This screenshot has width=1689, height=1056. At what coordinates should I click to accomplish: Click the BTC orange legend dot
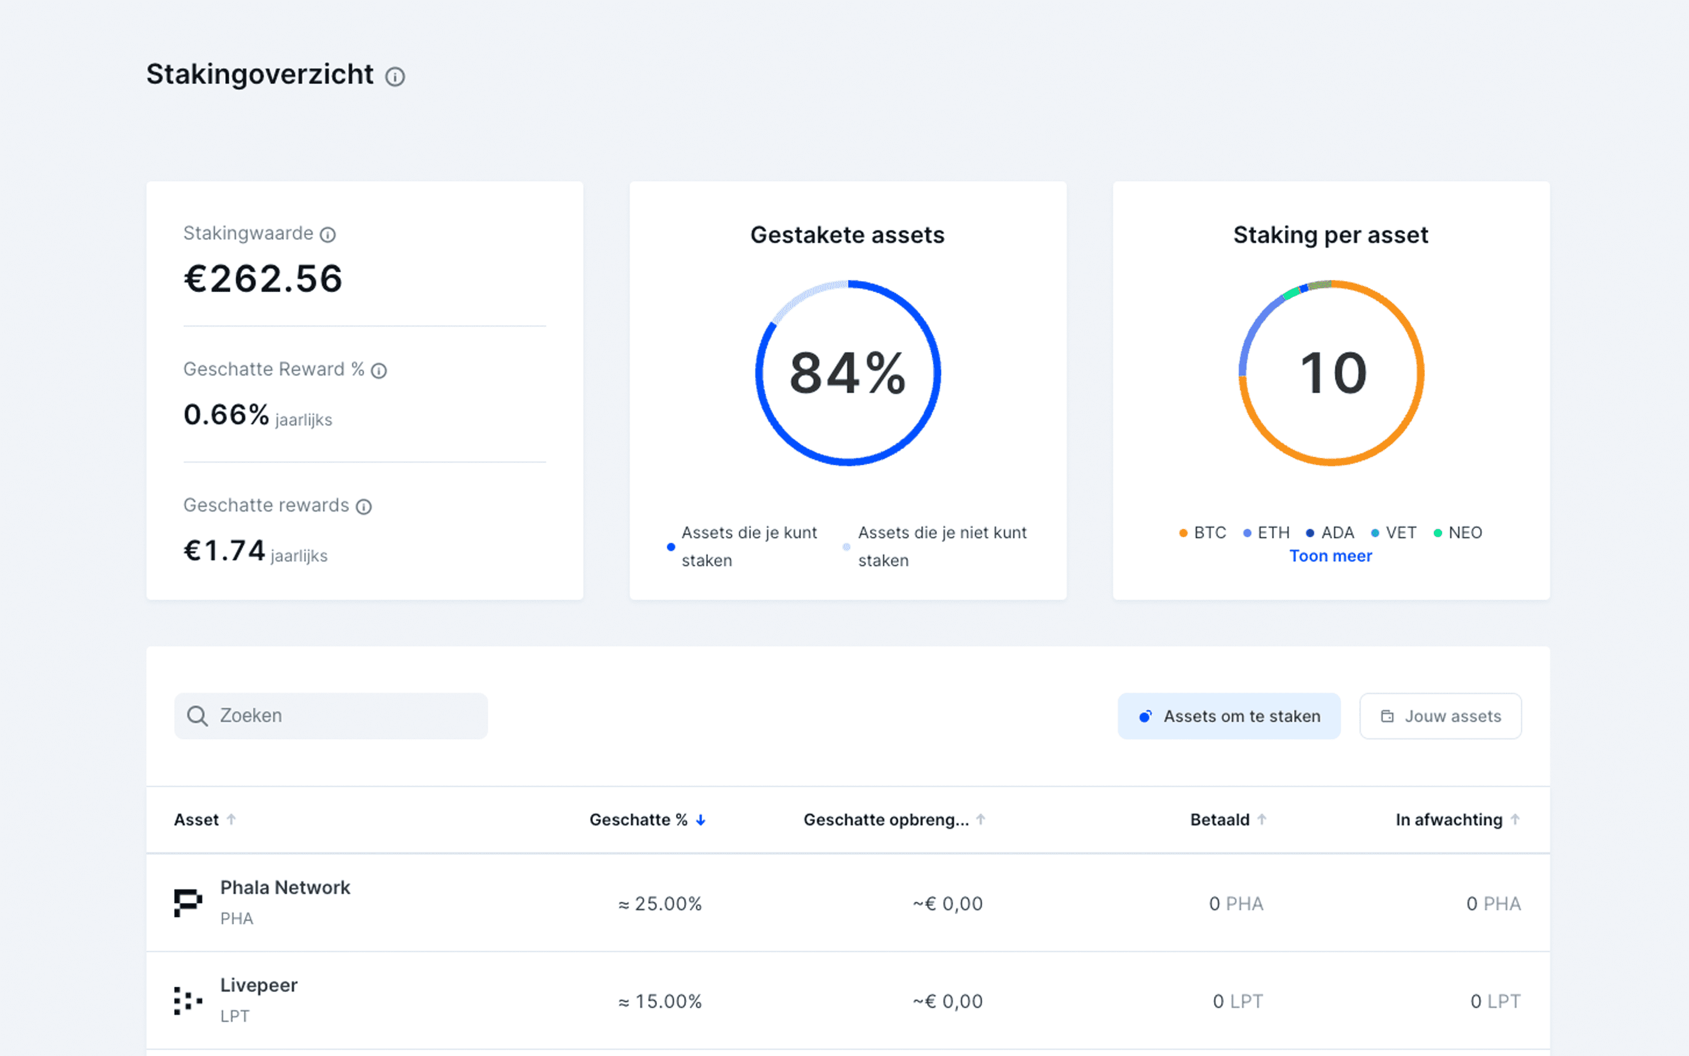point(1183,533)
